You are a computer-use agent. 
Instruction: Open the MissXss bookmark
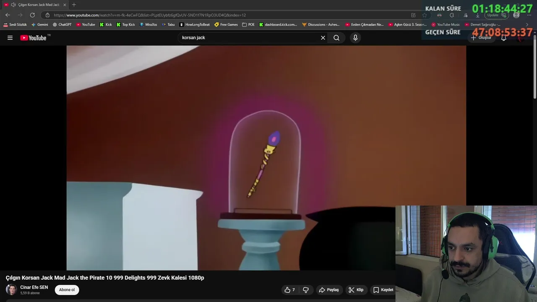click(x=148, y=25)
